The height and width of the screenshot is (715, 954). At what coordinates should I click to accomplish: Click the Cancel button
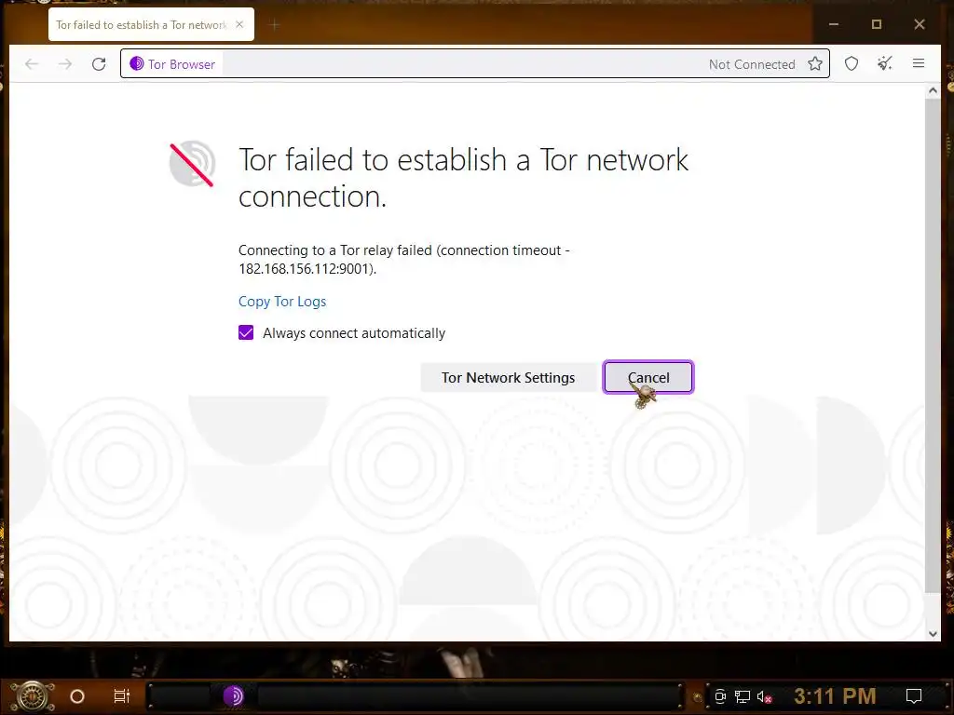tap(648, 378)
